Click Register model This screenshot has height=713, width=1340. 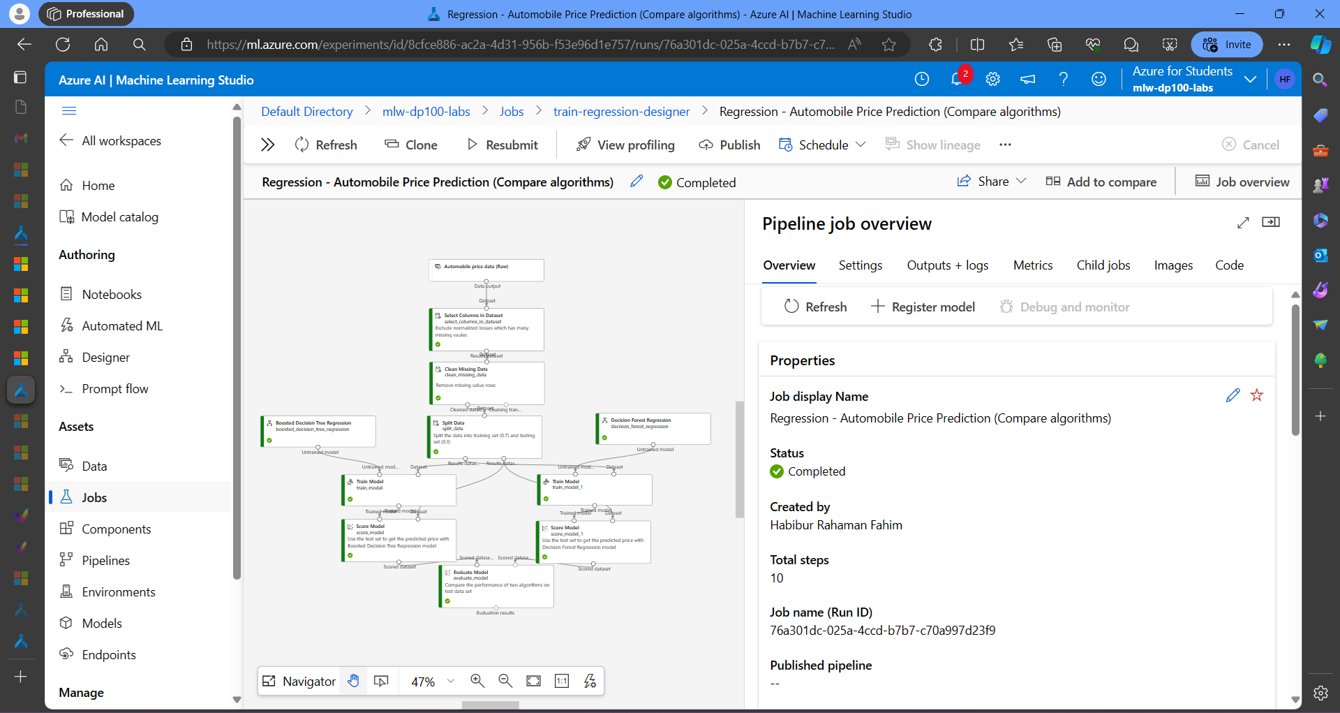coord(923,307)
